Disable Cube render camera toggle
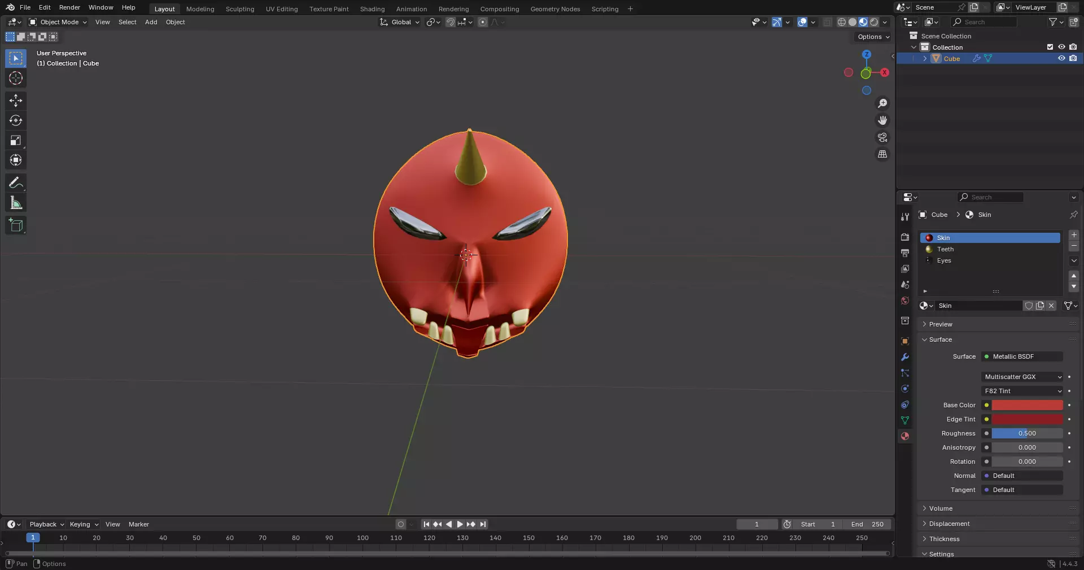 [1073, 58]
